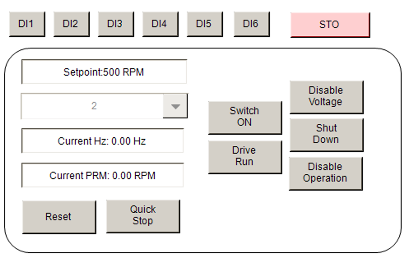414x263 pixels.
Task: Toggle the DI5 digital input
Action: click(x=205, y=24)
